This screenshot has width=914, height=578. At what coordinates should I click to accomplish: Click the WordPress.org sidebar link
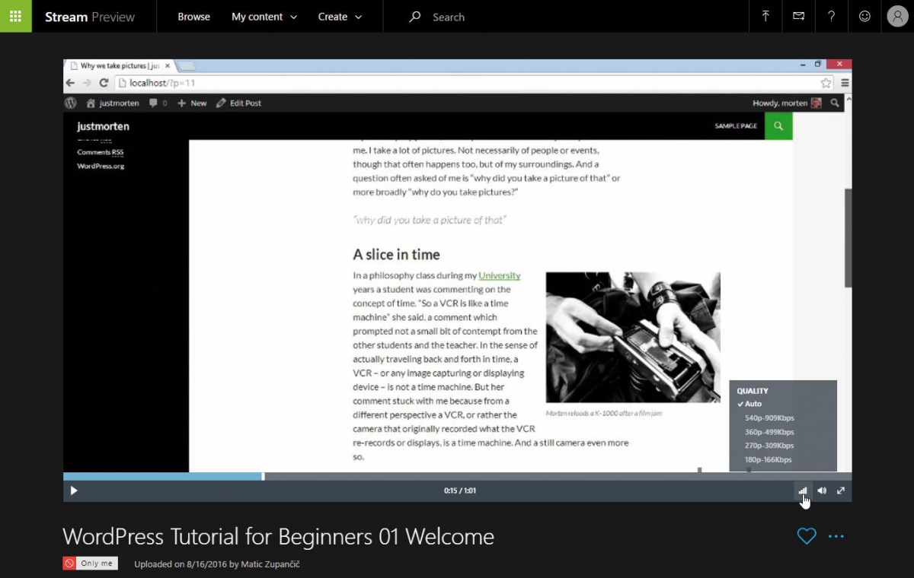tap(101, 166)
